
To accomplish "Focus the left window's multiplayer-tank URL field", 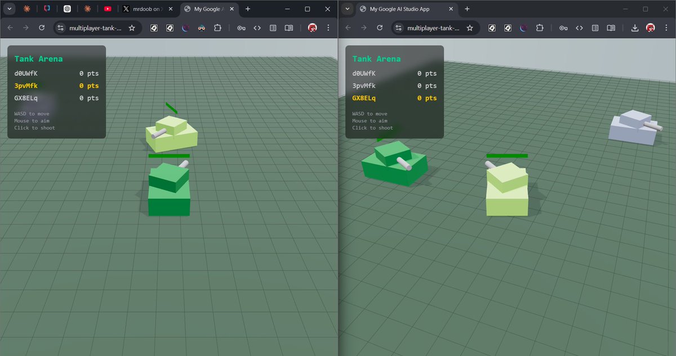I will pyautogui.click(x=95, y=28).
